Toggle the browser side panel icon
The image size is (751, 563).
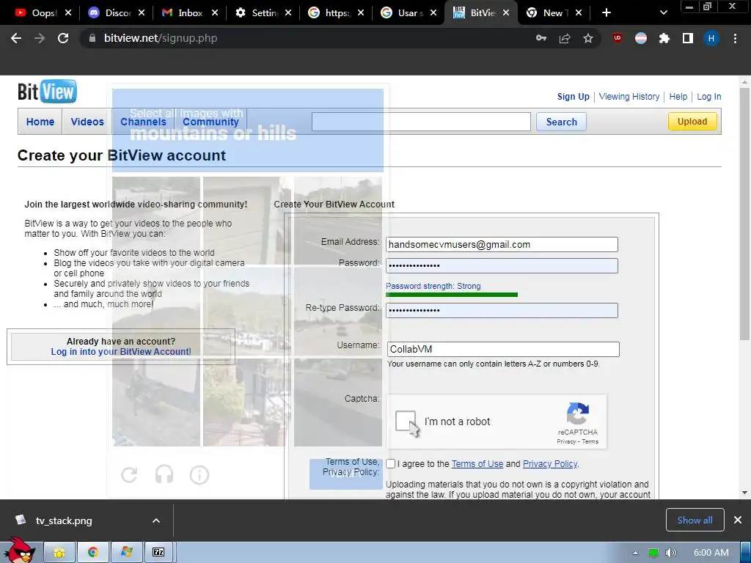point(688,38)
